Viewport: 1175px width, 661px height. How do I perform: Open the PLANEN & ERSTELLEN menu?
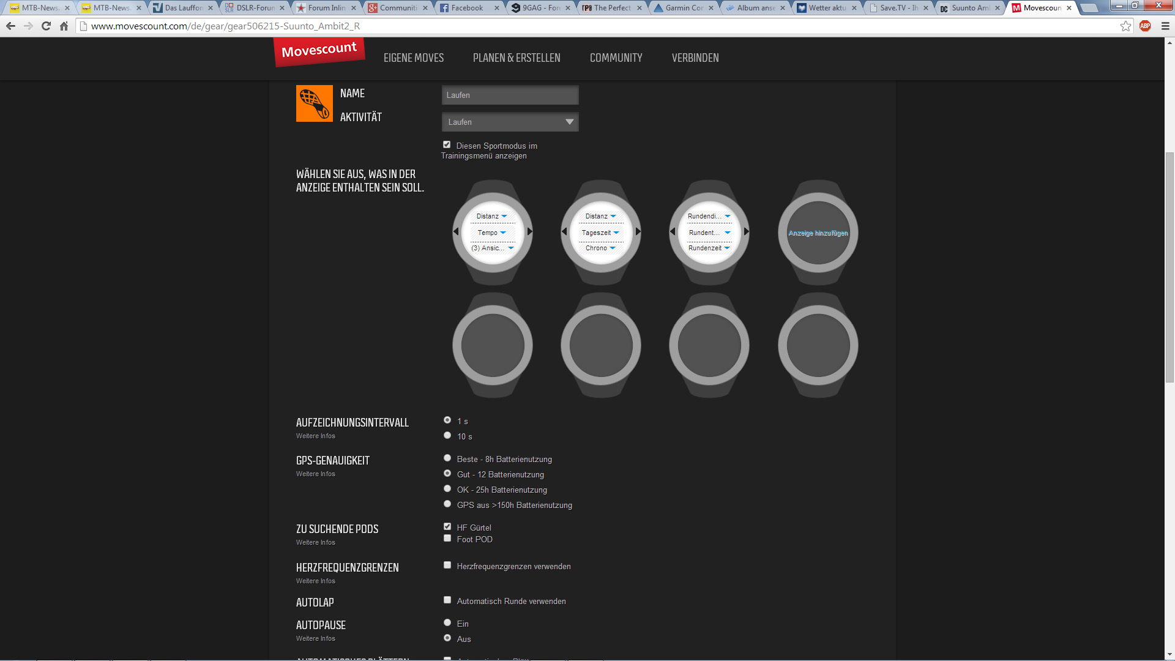coord(517,58)
